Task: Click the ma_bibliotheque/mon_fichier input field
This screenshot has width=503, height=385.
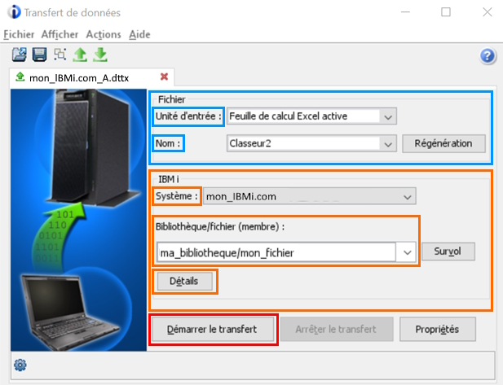Action: pyautogui.click(x=276, y=252)
